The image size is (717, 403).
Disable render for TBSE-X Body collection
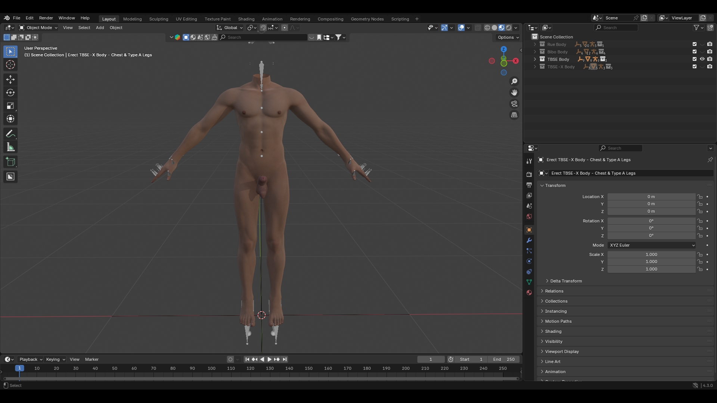click(x=710, y=67)
